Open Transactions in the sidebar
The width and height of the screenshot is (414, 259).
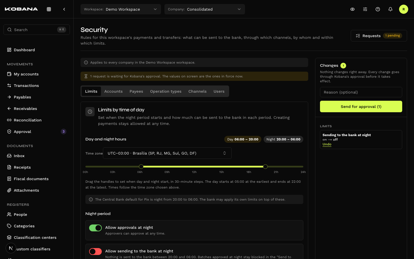pos(37,85)
